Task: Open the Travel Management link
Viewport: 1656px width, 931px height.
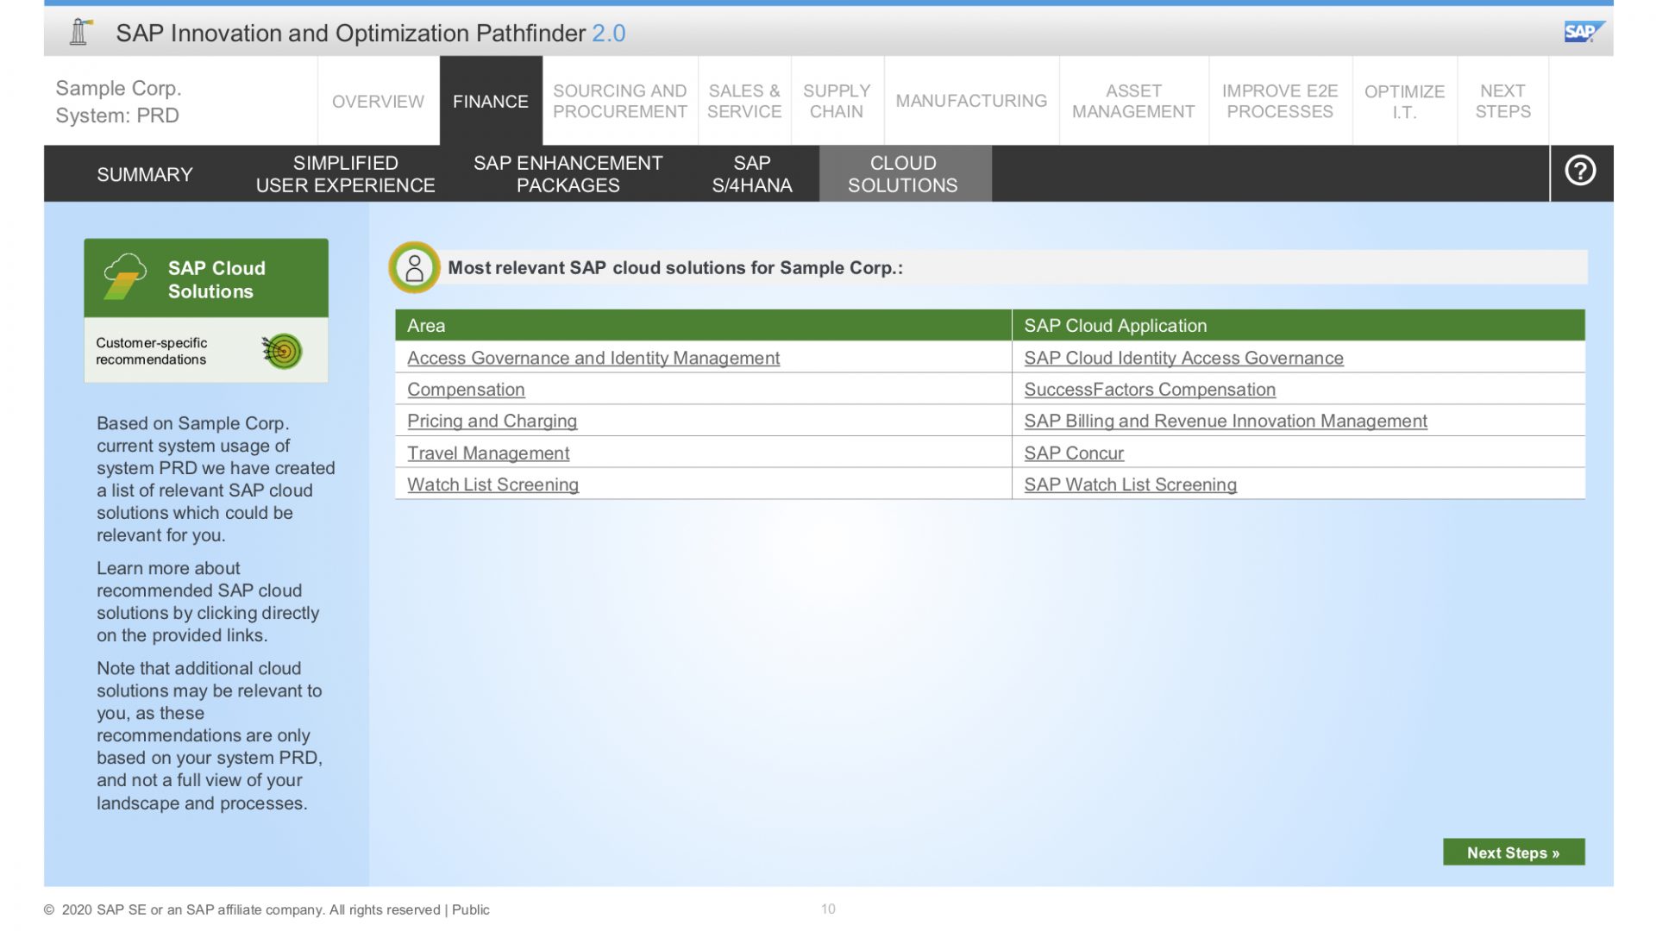Action: (x=488, y=453)
